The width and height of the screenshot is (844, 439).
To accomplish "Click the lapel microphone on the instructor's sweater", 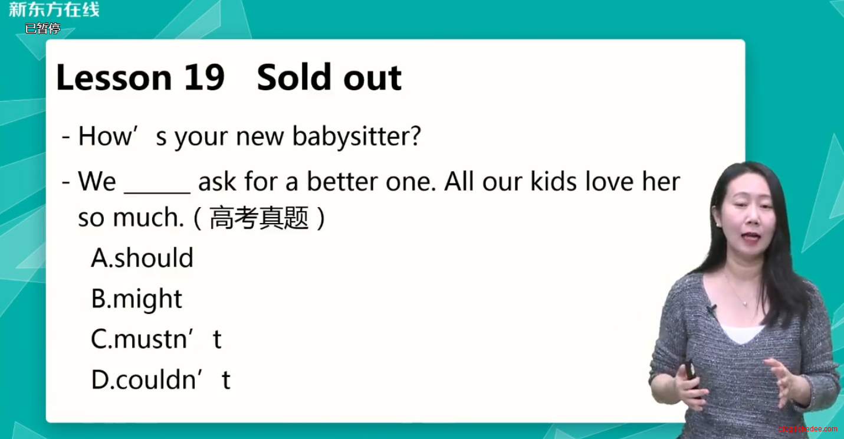I will coord(712,309).
